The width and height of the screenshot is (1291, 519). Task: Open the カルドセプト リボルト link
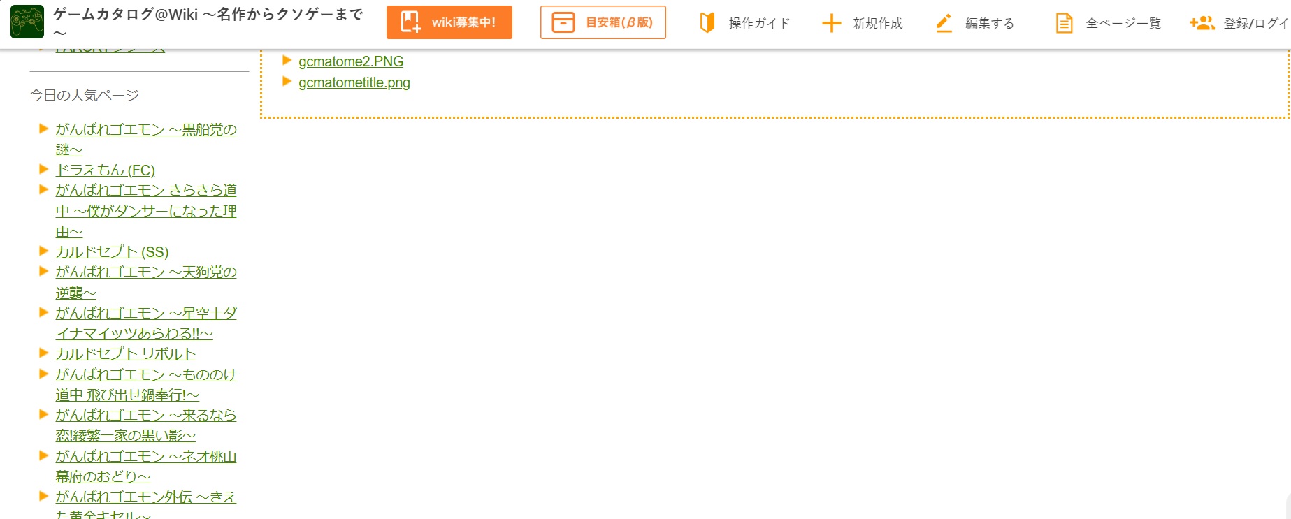click(126, 353)
